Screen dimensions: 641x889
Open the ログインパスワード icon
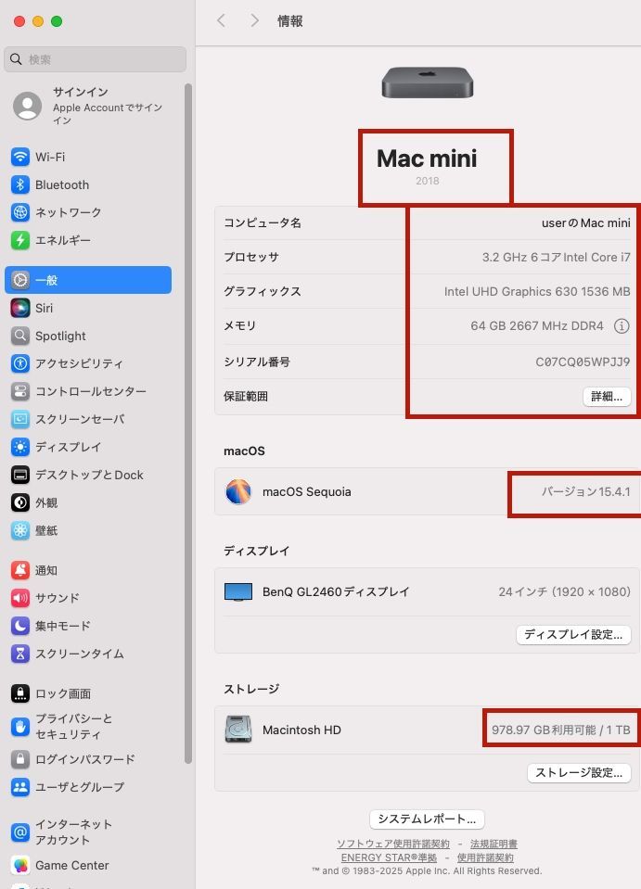point(20,758)
